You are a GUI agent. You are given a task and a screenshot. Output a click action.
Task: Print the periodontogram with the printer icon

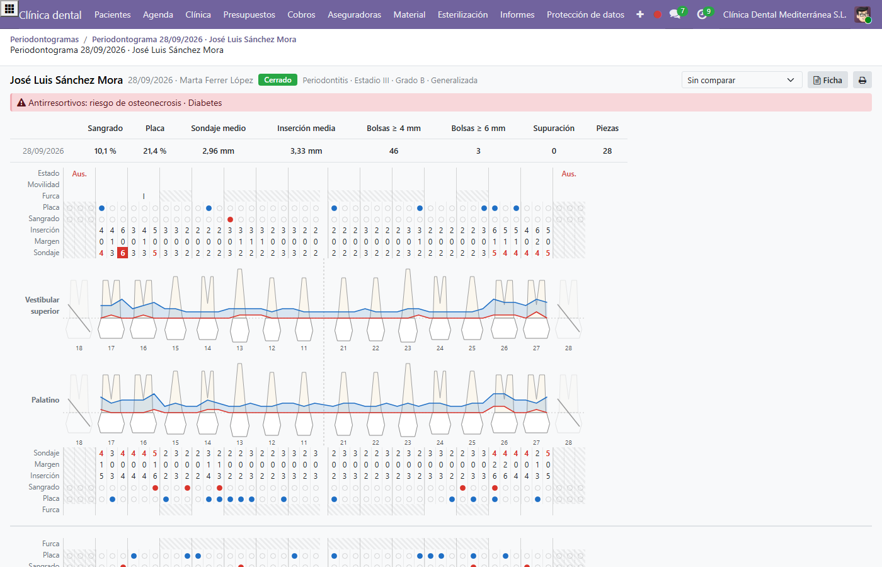pos(862,80)
